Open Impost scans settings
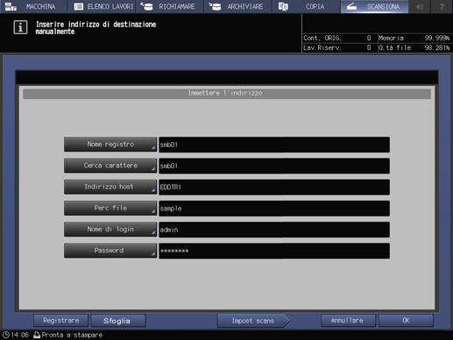Screen dimensions: 453x340 tap(253, 321)
